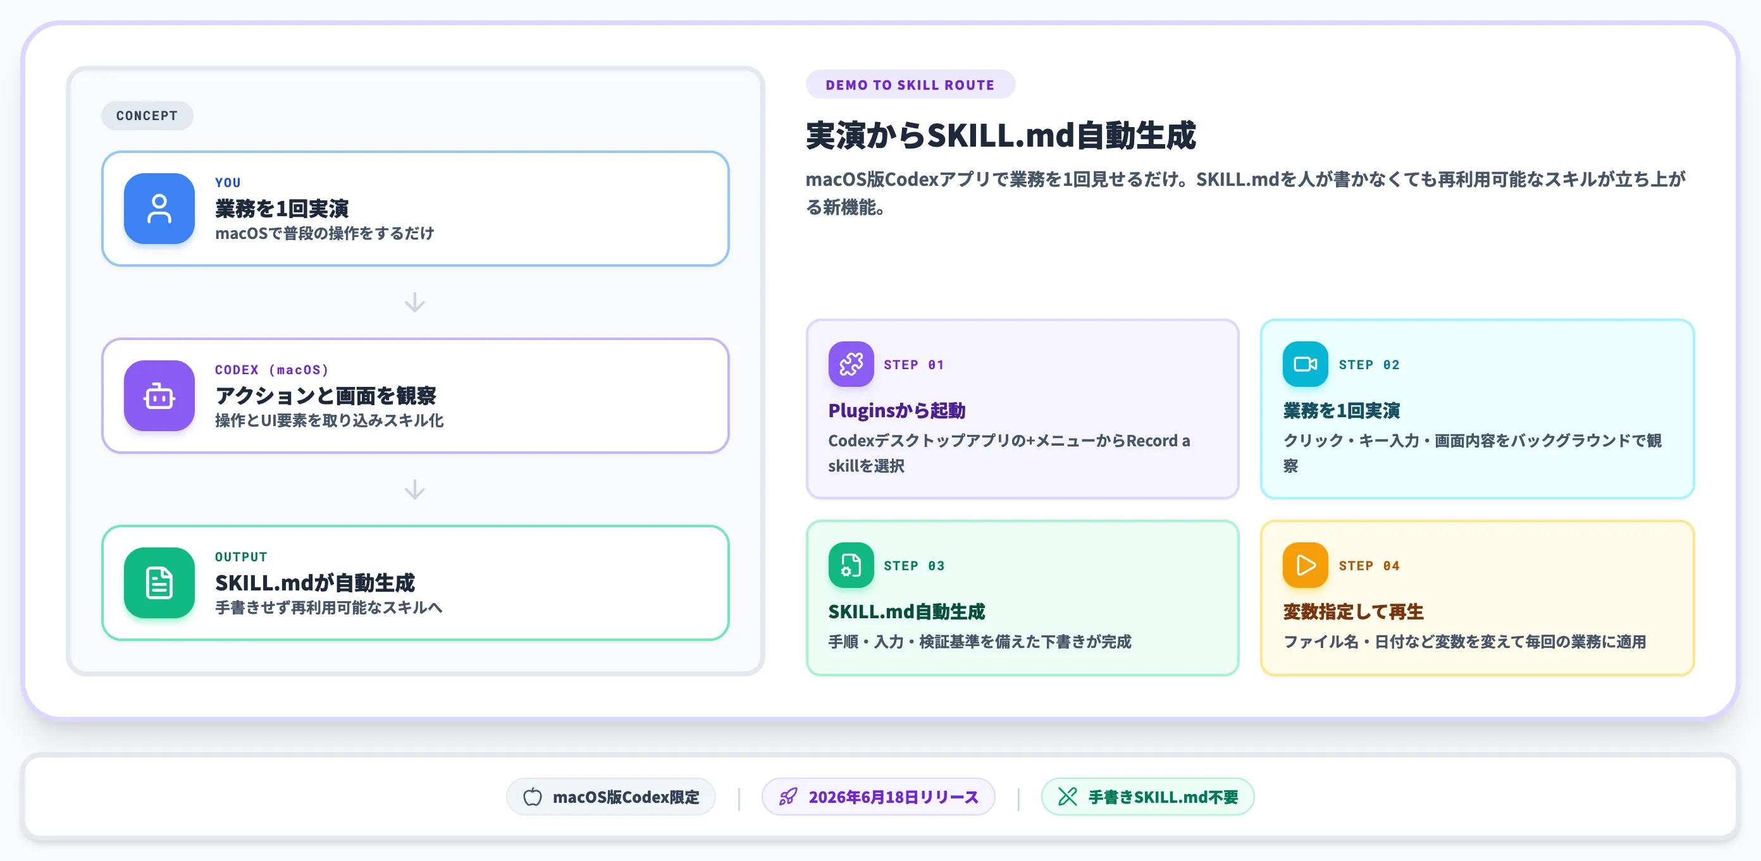The height and width of the screenshot is (861, 1761).
Task: Click the blue user icon in YOU card
Action: pyautogui.click(x=159, y=209)
